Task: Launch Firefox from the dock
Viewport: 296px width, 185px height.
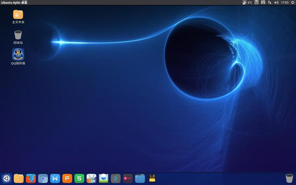Action: click(31, 178)
